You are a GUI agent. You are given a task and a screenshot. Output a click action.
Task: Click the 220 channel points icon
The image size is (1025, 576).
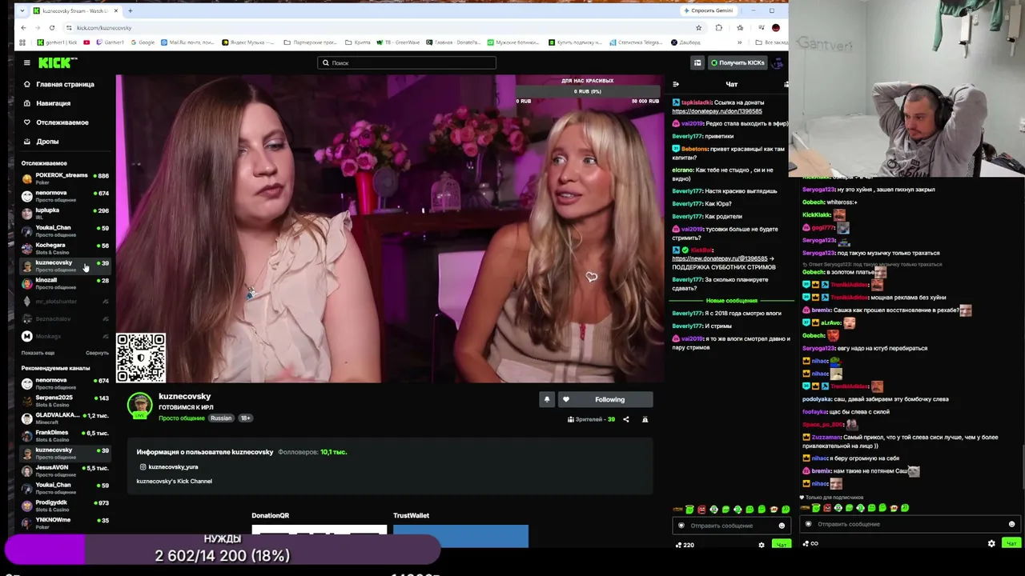679,545
